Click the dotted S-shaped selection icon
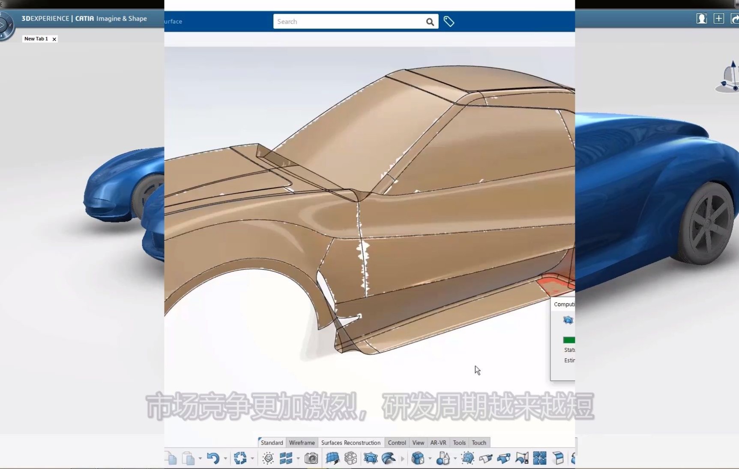The image size is (739, 469). coord(468,458)
